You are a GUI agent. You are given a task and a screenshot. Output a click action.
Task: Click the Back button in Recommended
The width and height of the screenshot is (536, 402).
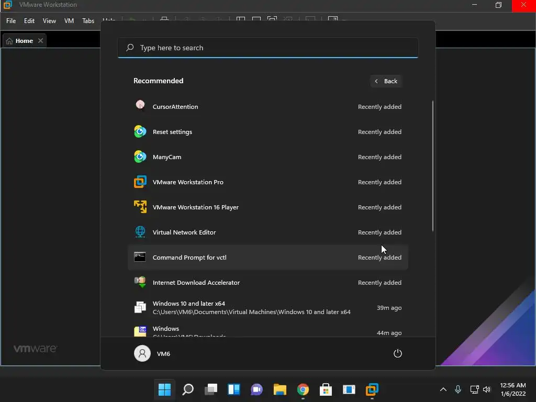coord(386,81)
